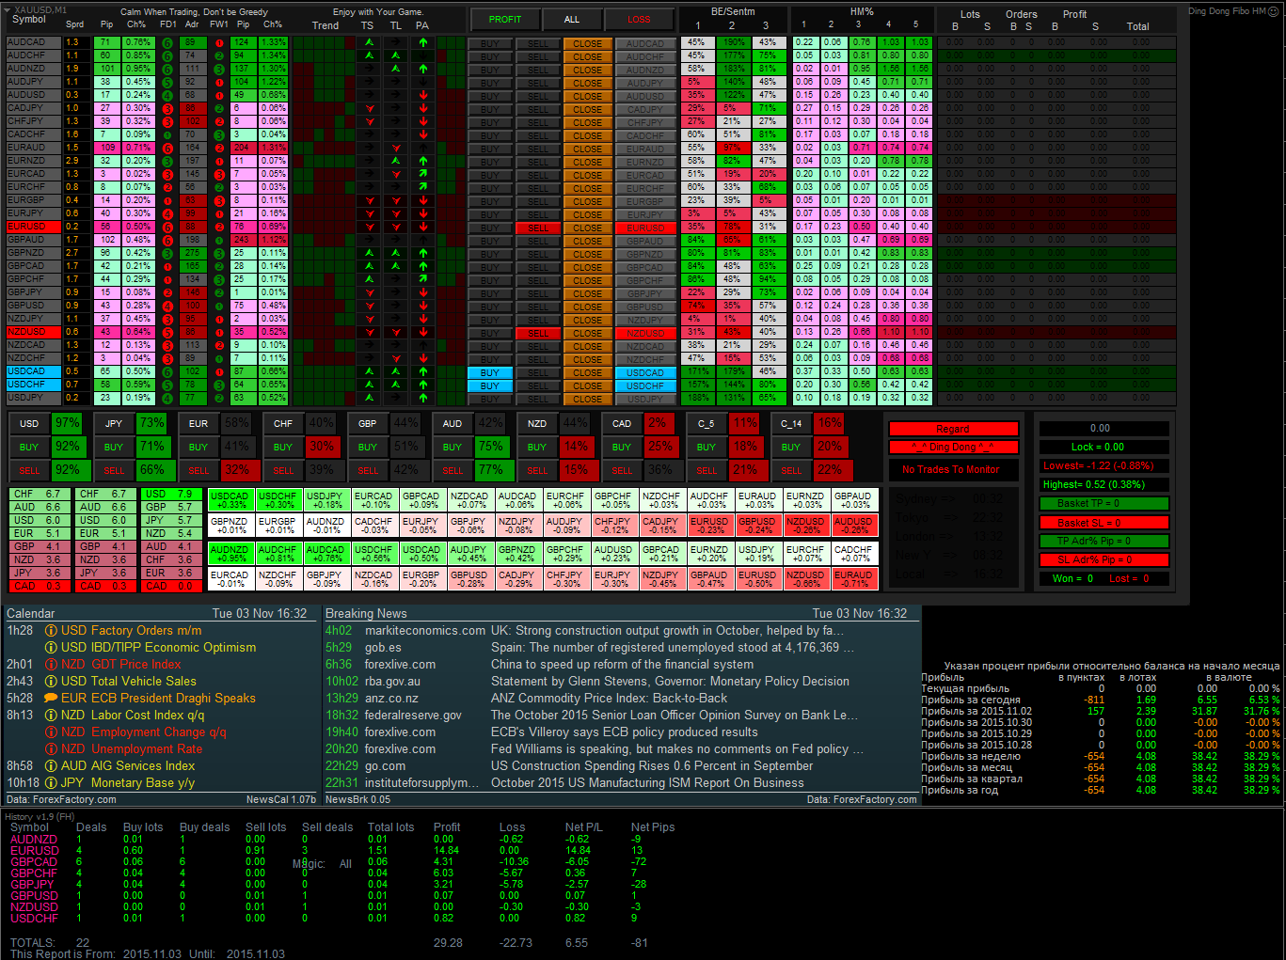Click orange CLOSE button in AUDCAD row
The image size is (1286, 960).
[587, 43]
